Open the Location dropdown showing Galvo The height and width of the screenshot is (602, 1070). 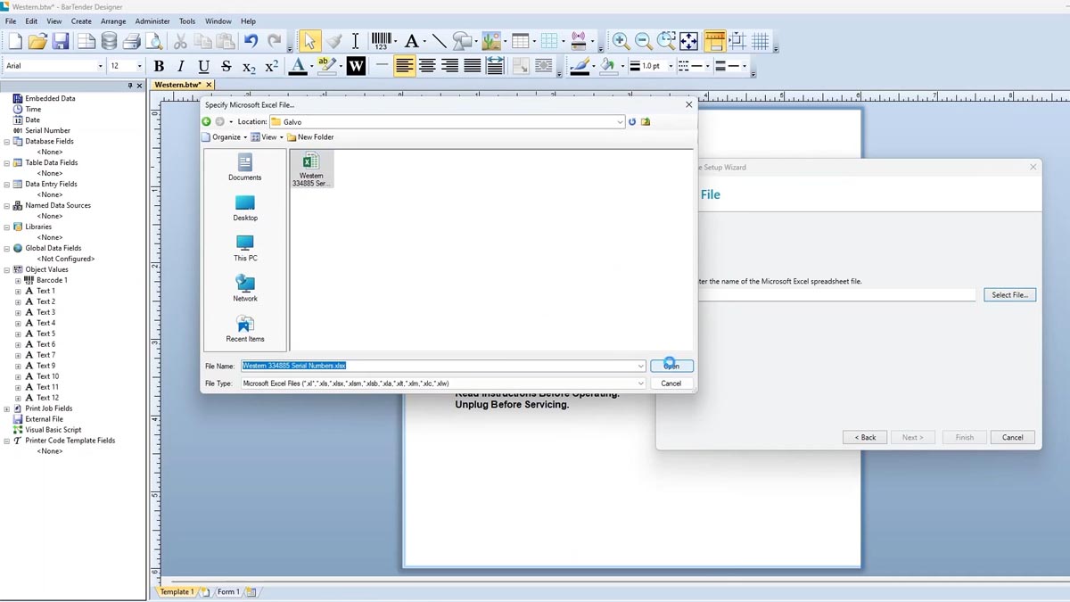click(x=621, y=121)
